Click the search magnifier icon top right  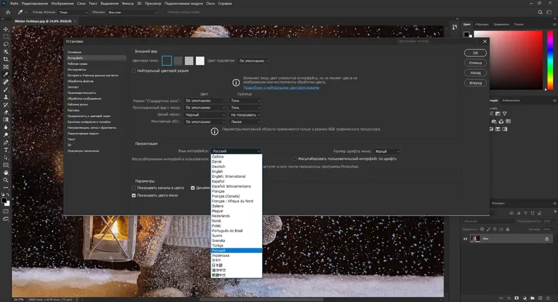pyautogui.click(x=540, y=12)
